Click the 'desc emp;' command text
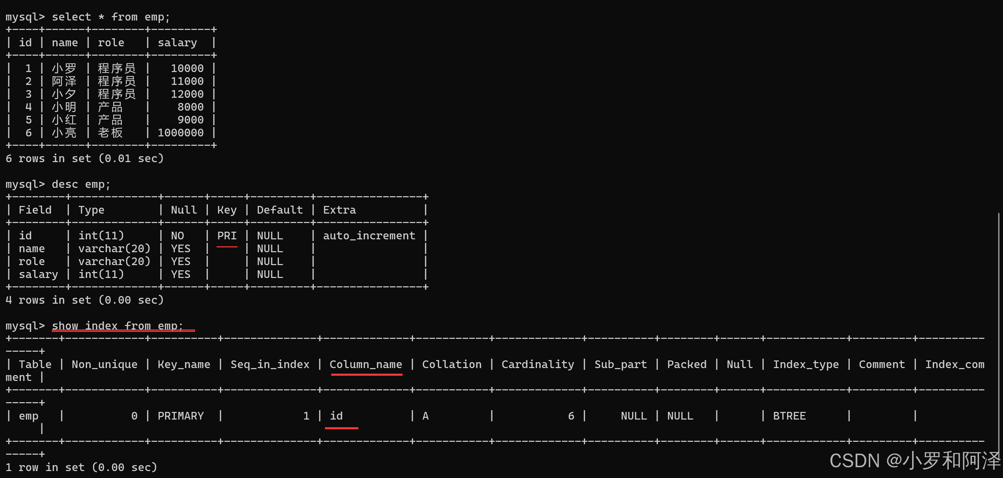Image resolution: width=1003 pixels, height=478 pixels. tap(81, 184)
